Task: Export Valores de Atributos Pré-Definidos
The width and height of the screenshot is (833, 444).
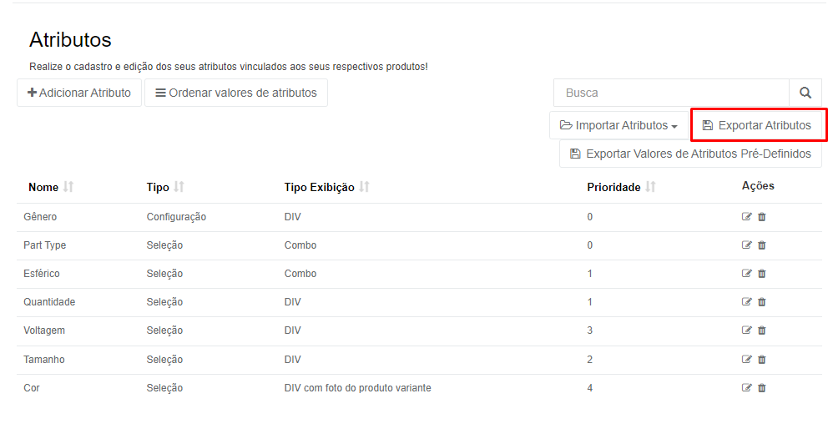Action: pos(690,154)
